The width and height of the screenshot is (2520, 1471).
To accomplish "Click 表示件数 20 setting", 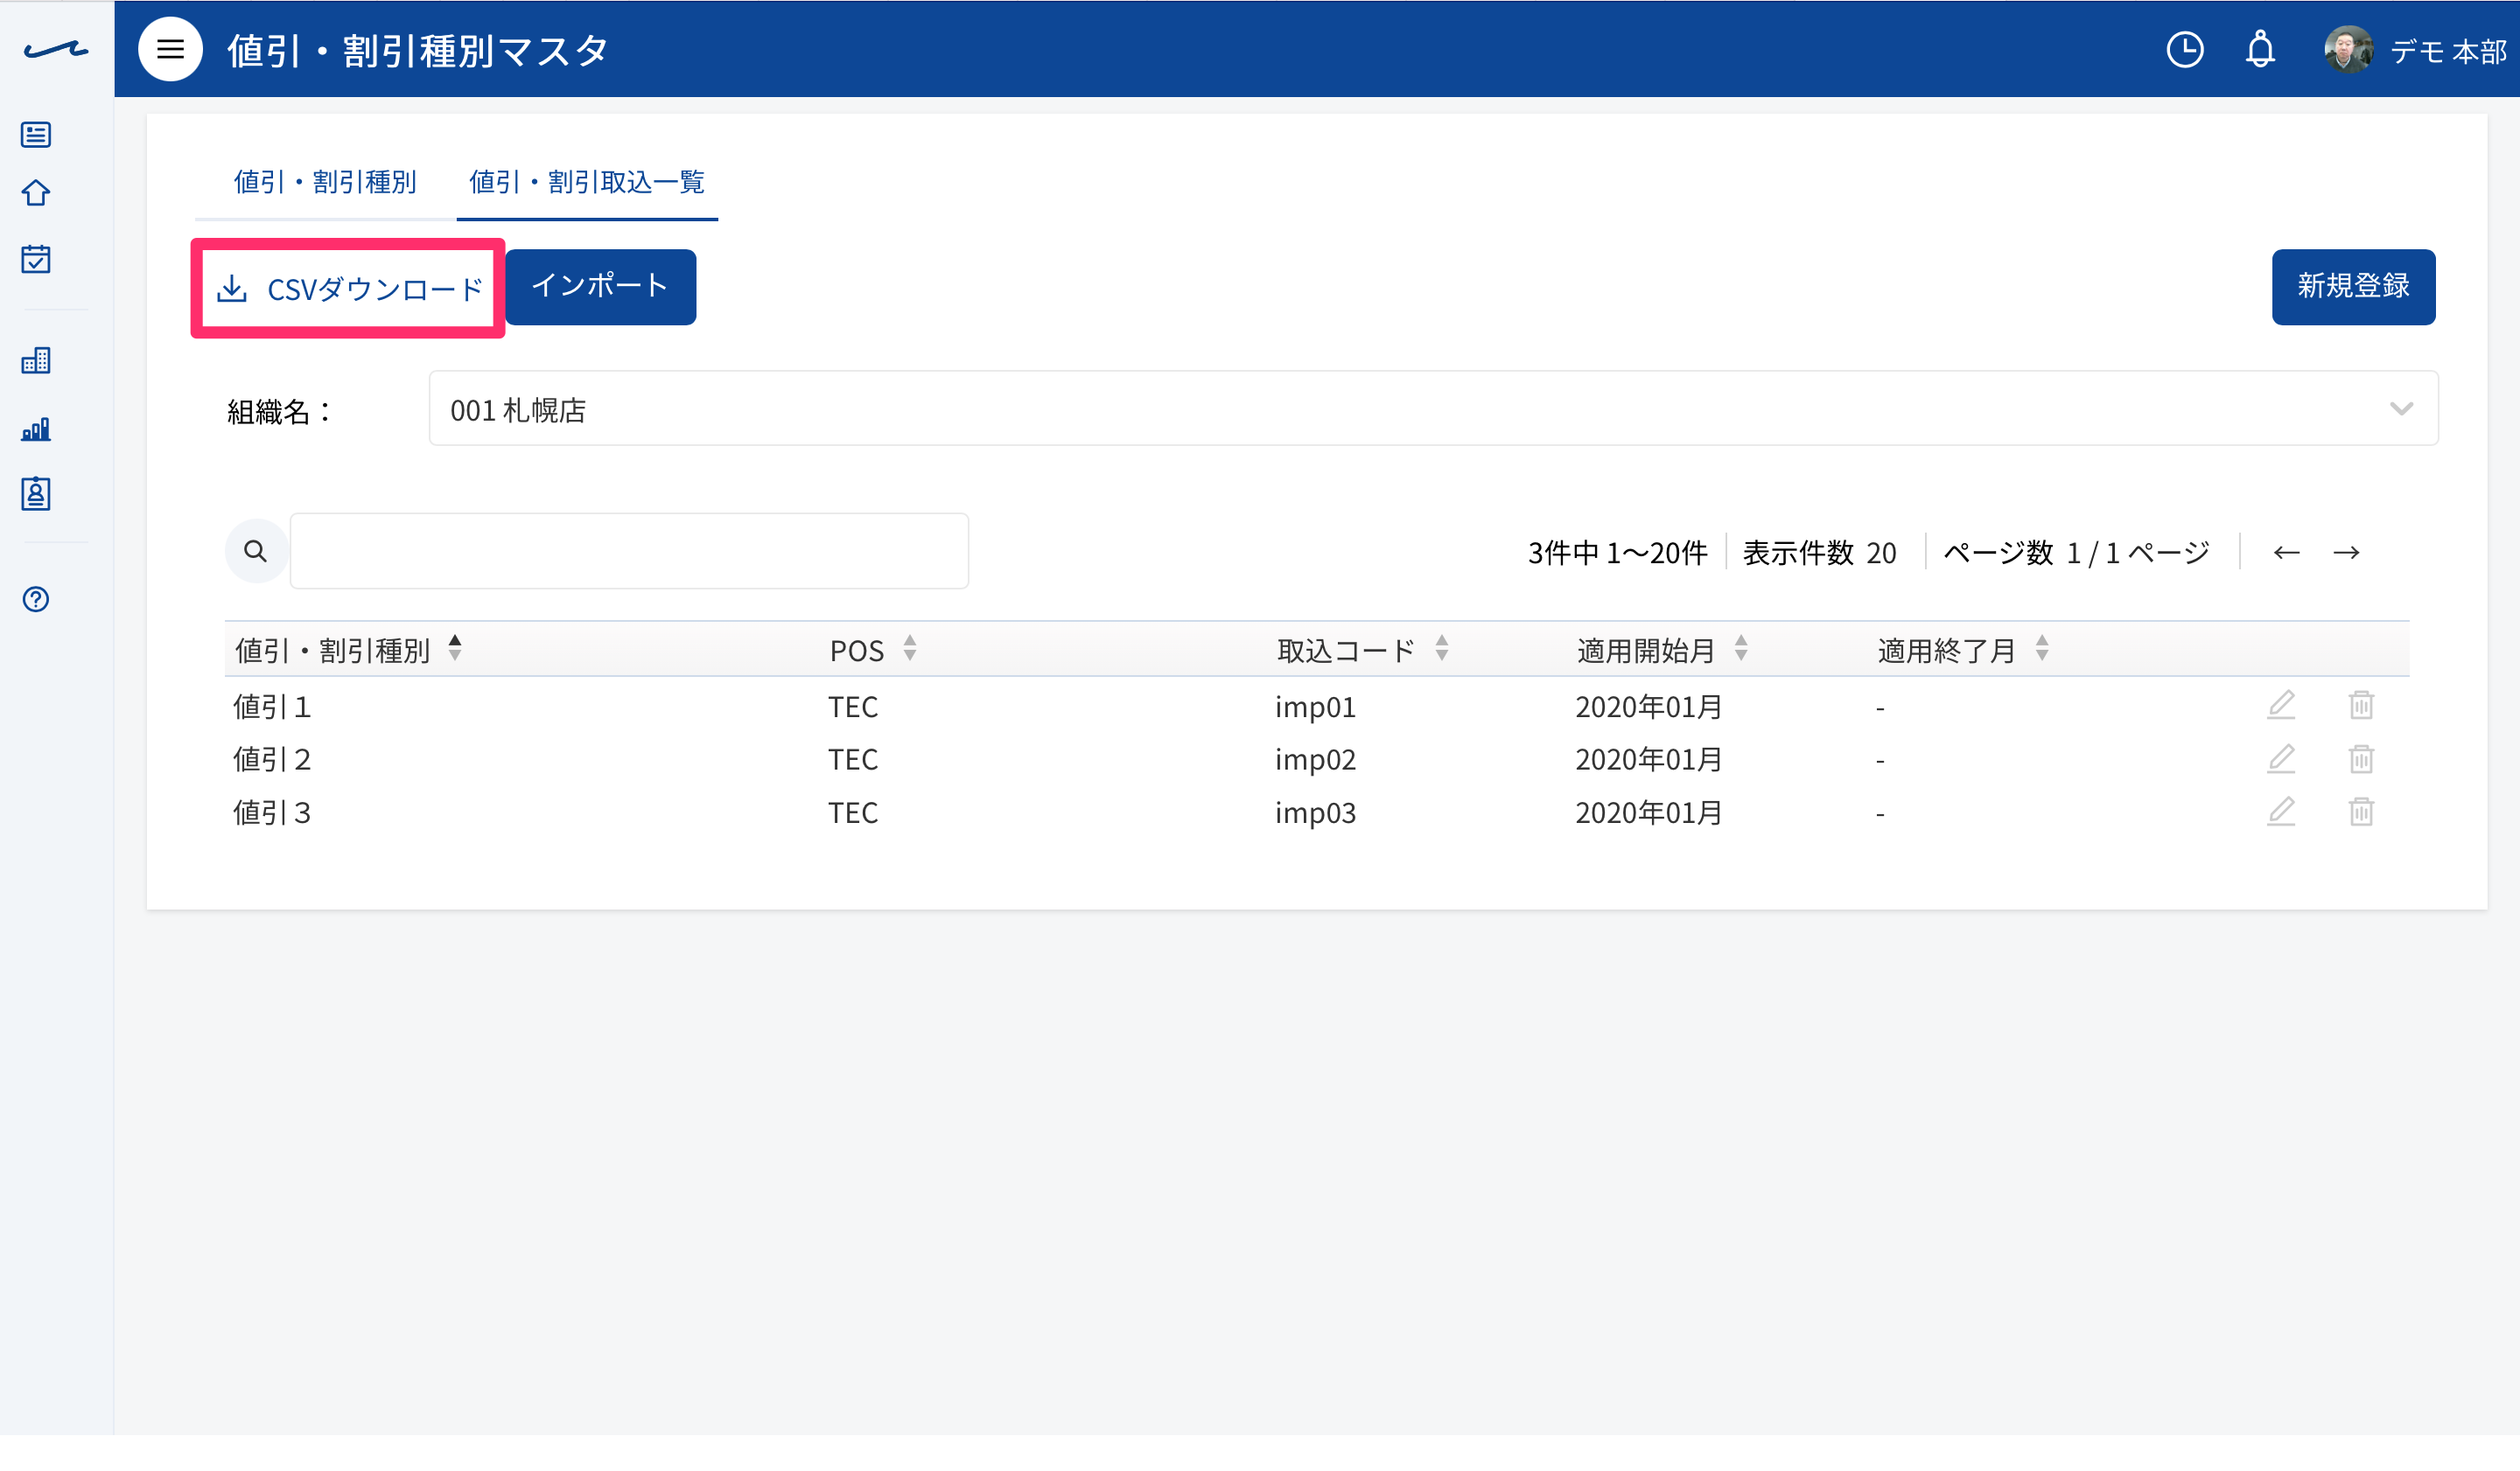I will (x=1819, y=553).
